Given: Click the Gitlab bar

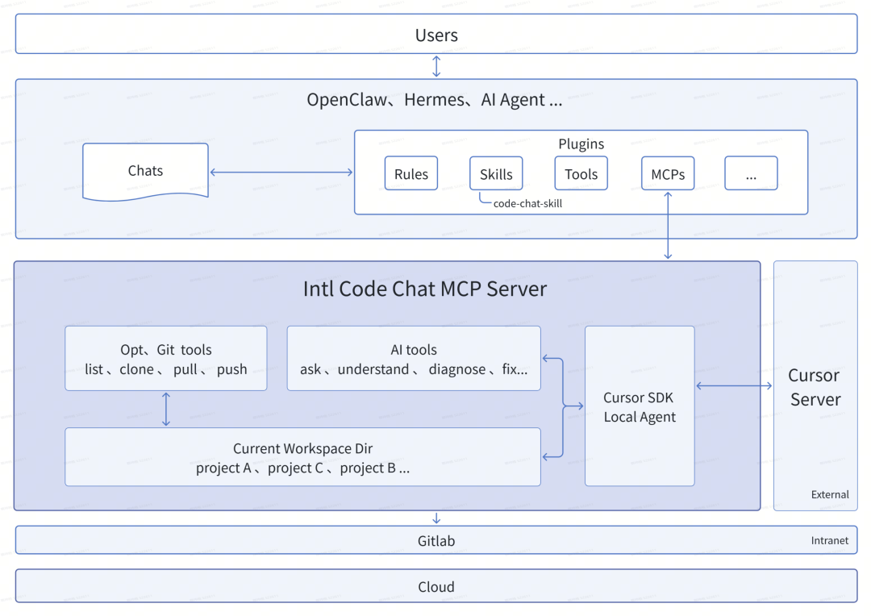Looking at the screenshot, I should point(436,540).
